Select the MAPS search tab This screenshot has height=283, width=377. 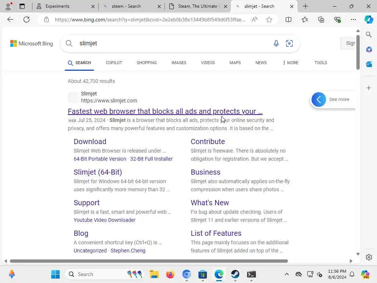235,63
